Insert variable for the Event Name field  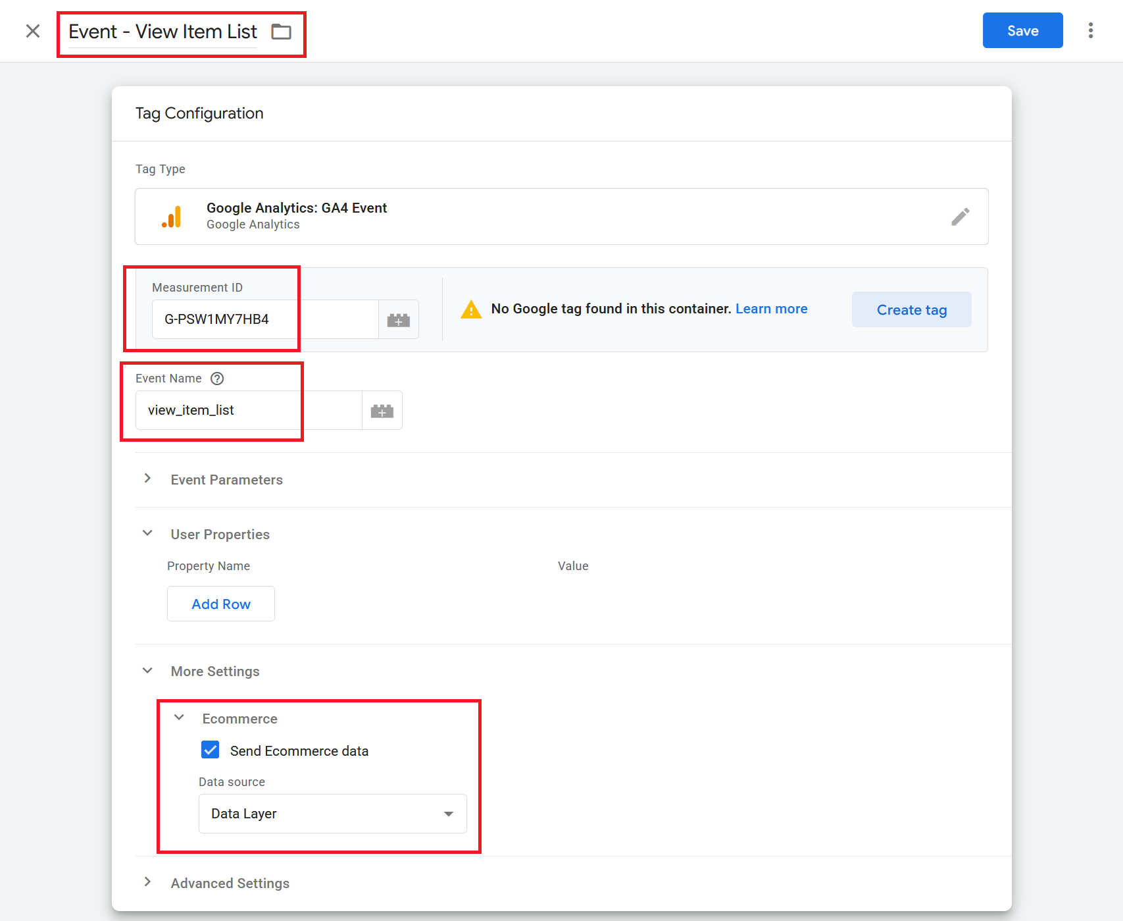click(x=382, y=410)
